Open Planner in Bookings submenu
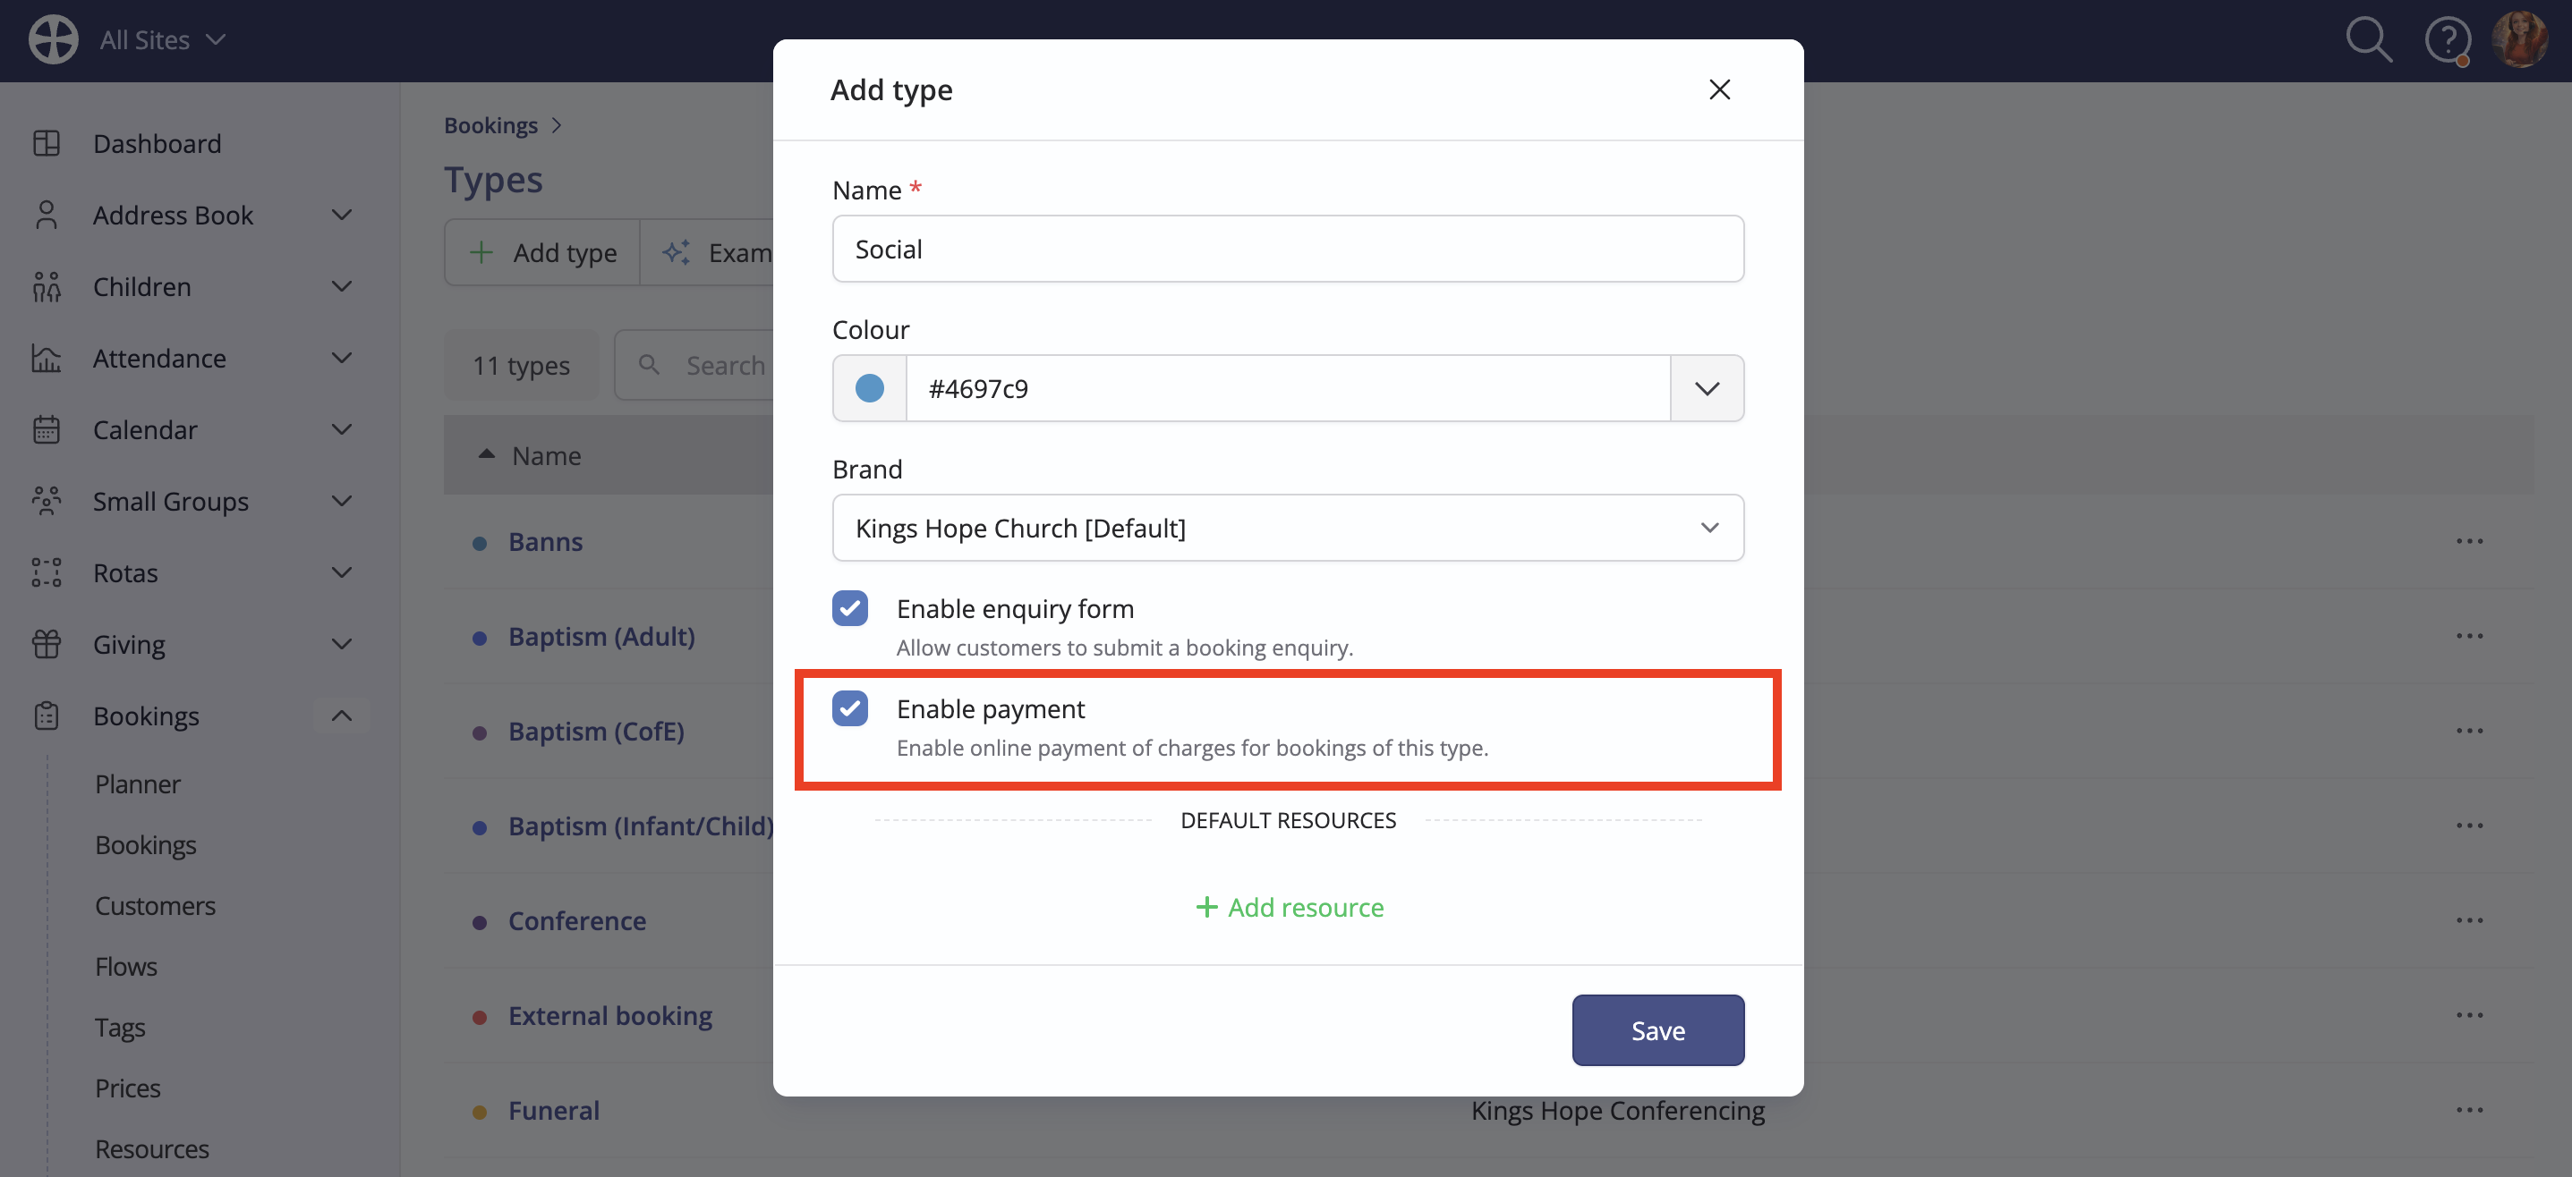 [x=138, y=784]
